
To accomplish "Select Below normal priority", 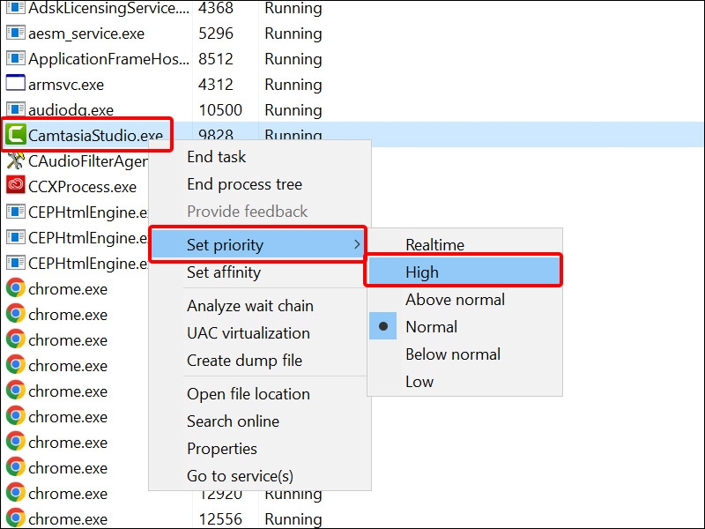I will click(452, 354).
